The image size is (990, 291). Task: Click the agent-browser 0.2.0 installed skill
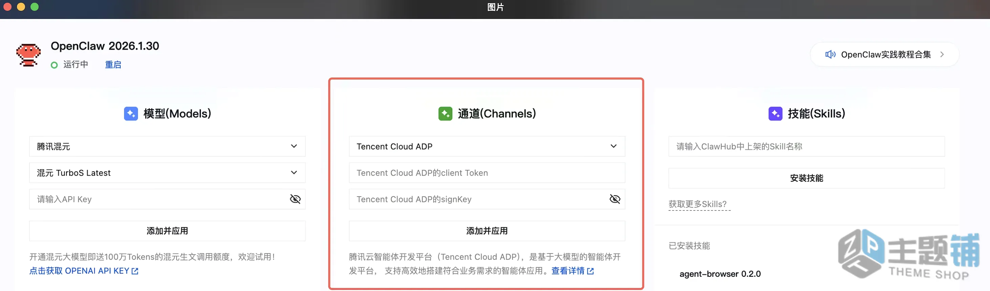point(720,274)
